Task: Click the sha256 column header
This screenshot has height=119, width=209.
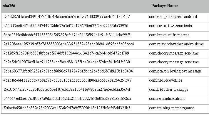Action: coord(9,6)
